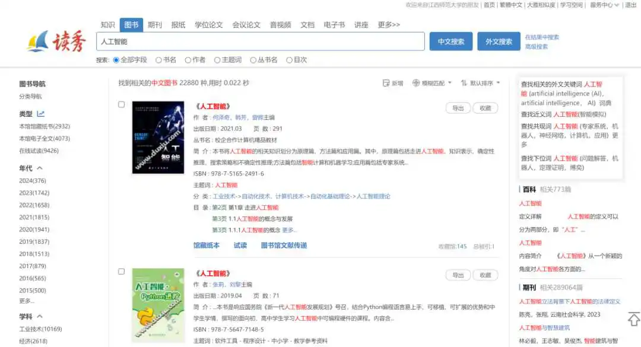The image size is (641, 347).
Task: Click the 词典 link in keyword box
Action: (605, 103)
